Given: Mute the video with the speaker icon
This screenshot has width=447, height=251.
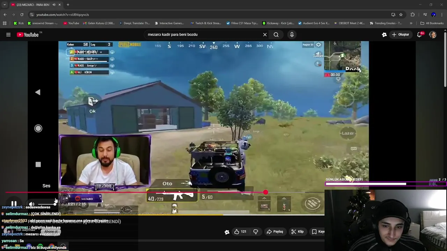Looking at the screenshot, I should (x=31, y=204).
